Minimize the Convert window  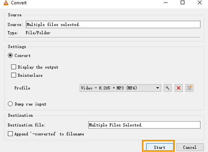tap(166, 2)
